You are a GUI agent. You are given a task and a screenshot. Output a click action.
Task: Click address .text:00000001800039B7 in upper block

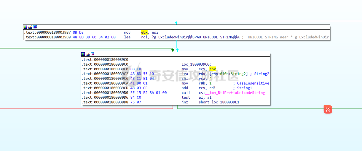47,33
